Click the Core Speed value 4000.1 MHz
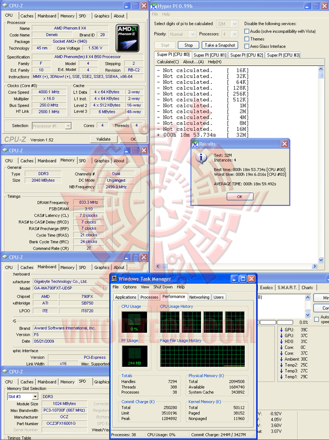The width and height of the screenshot is (329, 440). click(x=49, y=92)
